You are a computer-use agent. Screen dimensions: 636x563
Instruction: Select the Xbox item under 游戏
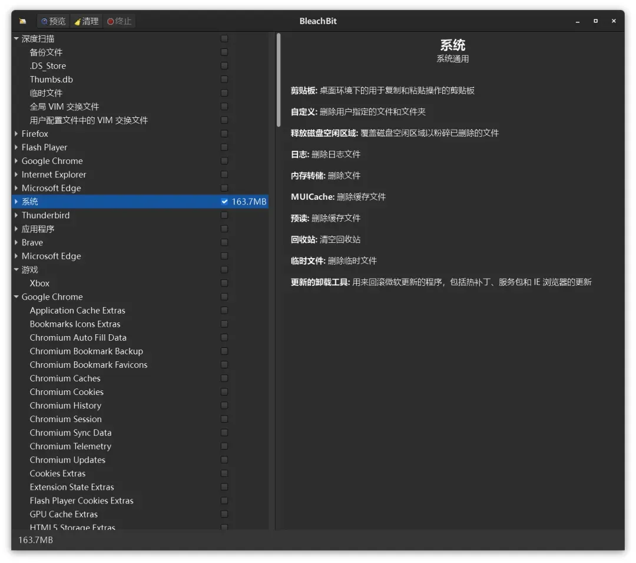point(39,284)
